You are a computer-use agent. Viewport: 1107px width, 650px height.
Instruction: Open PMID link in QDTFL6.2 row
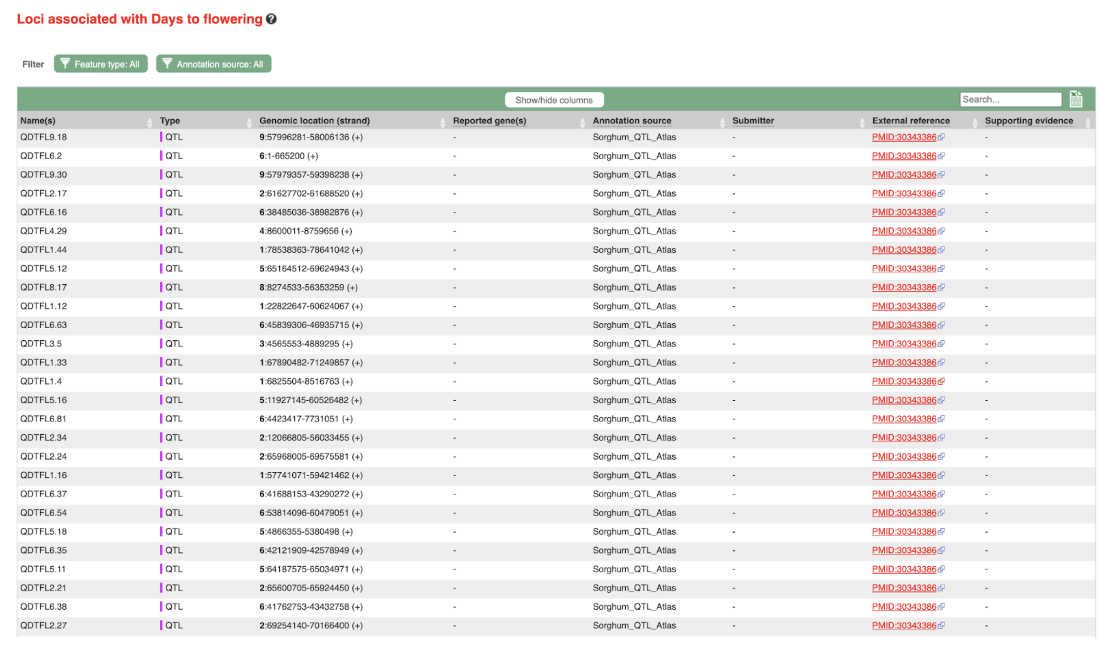904,156
